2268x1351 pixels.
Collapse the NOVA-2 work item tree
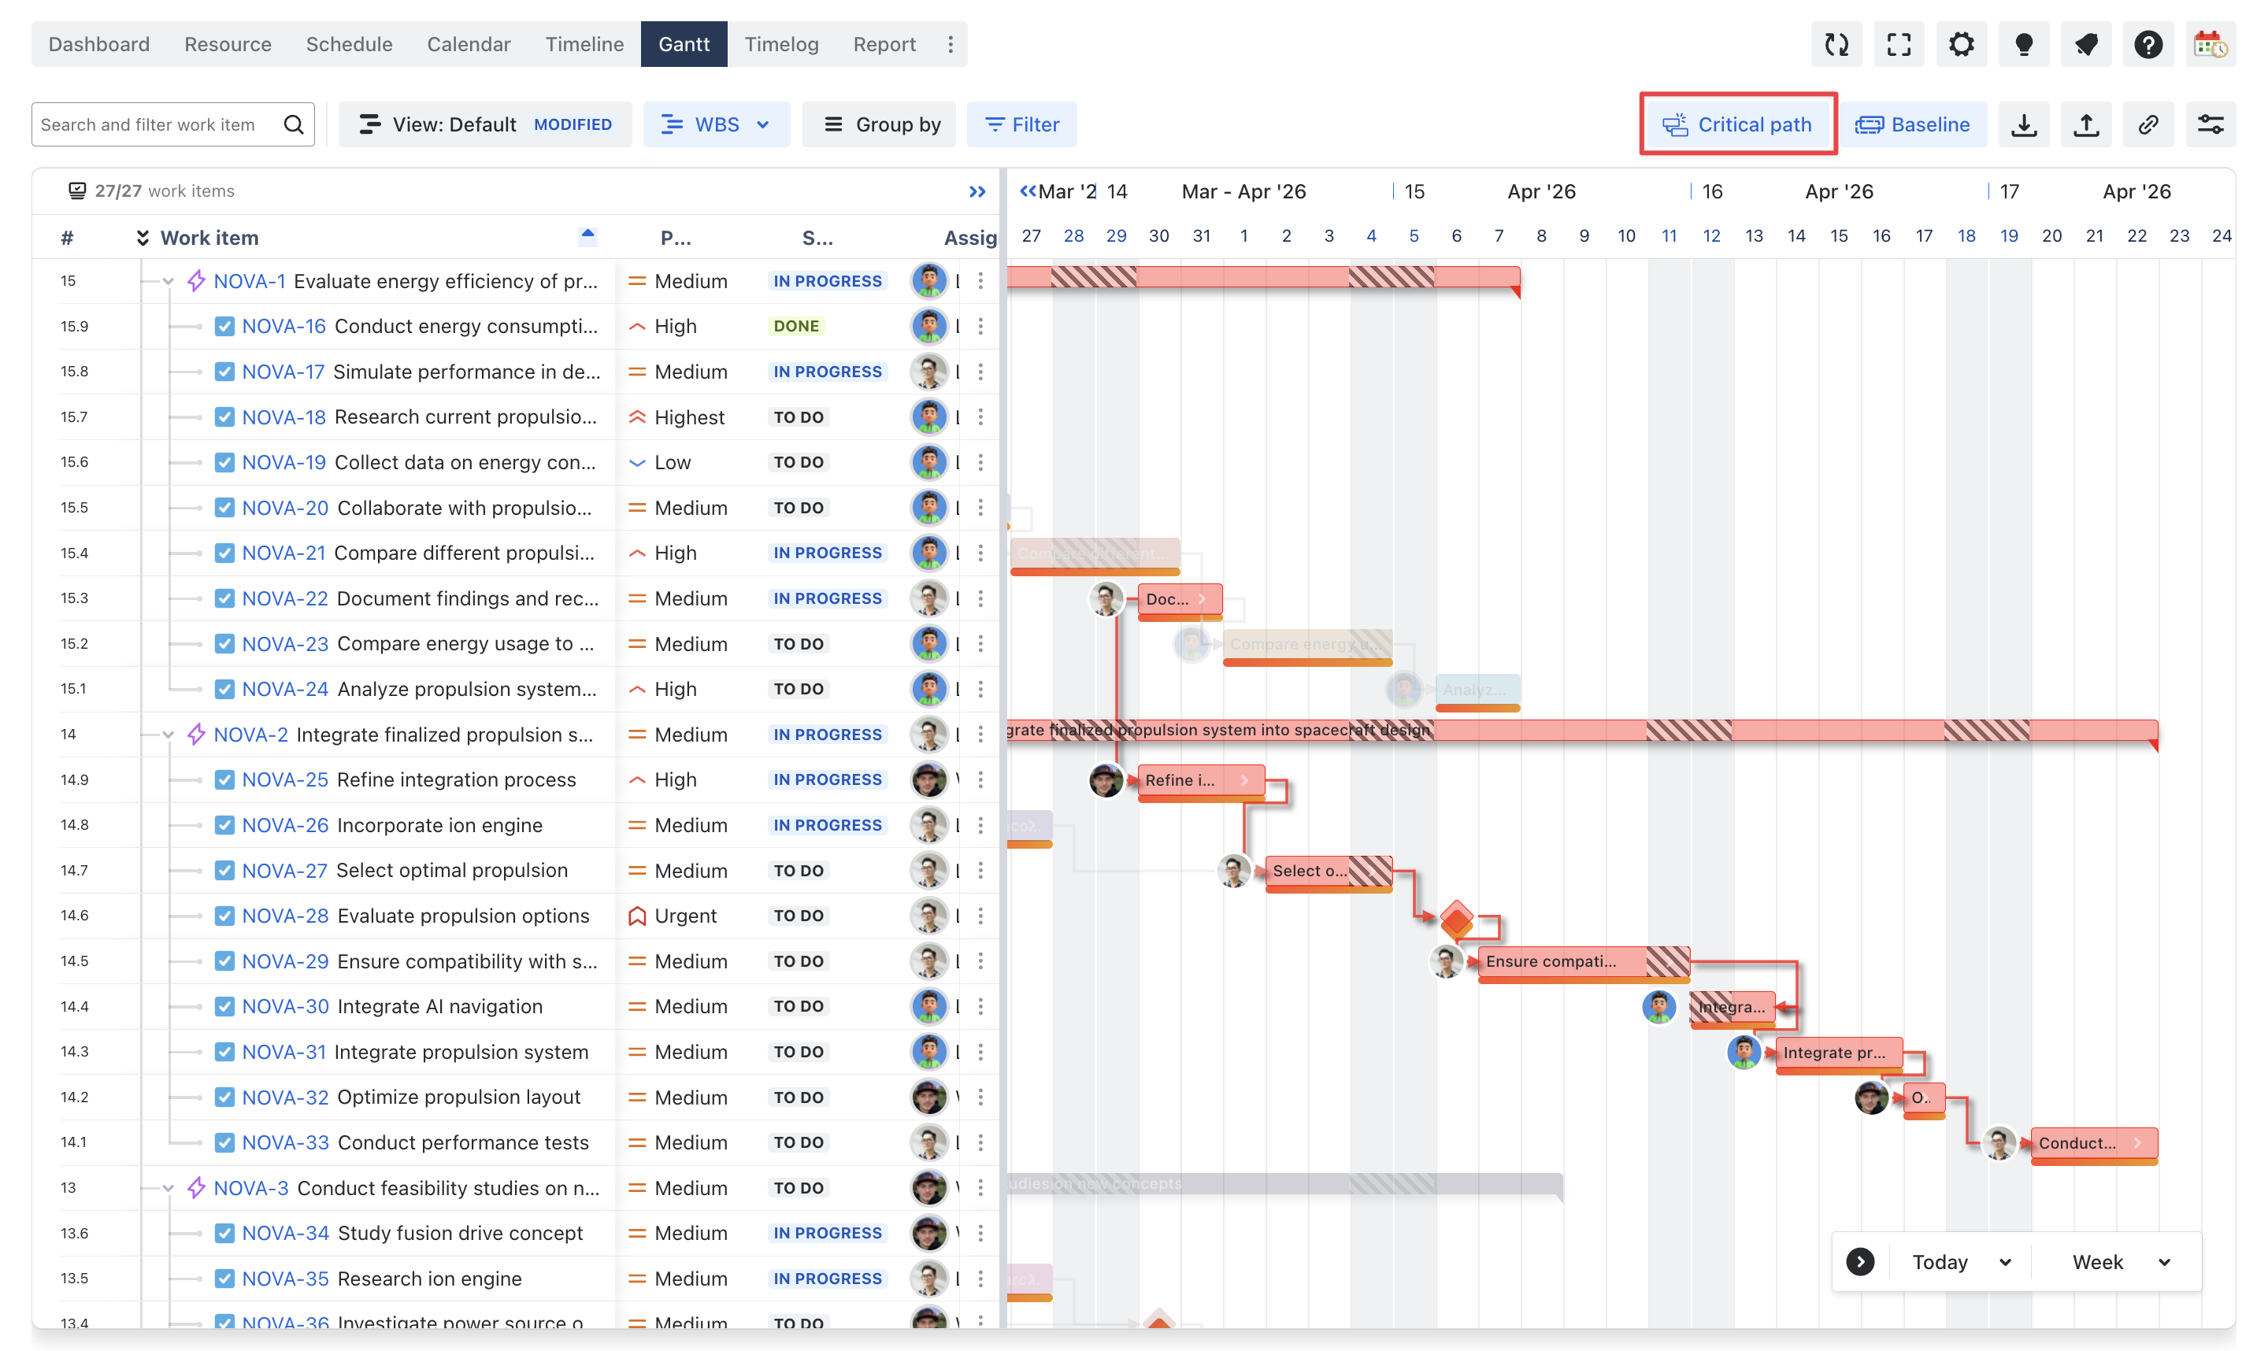pyautogui.click(x=168, y=734)
